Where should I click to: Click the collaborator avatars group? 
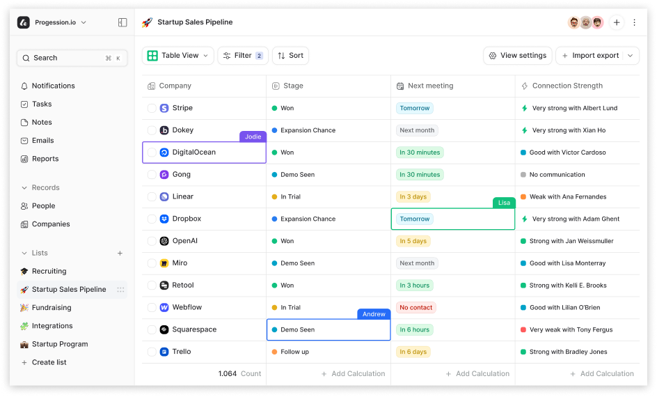click(x=586, y=22)
